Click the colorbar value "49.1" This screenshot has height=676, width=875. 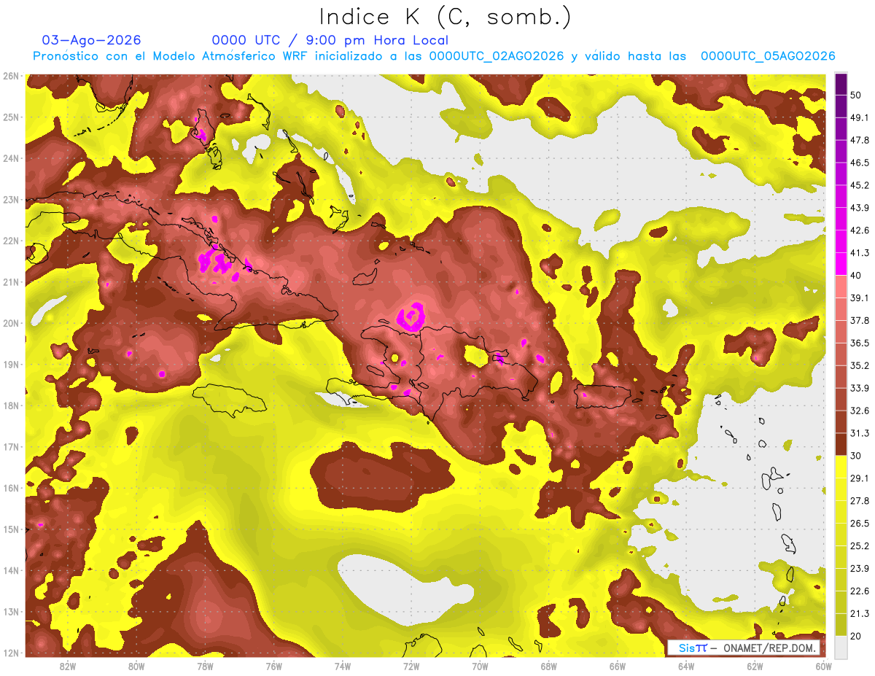(x=859, y=117)
